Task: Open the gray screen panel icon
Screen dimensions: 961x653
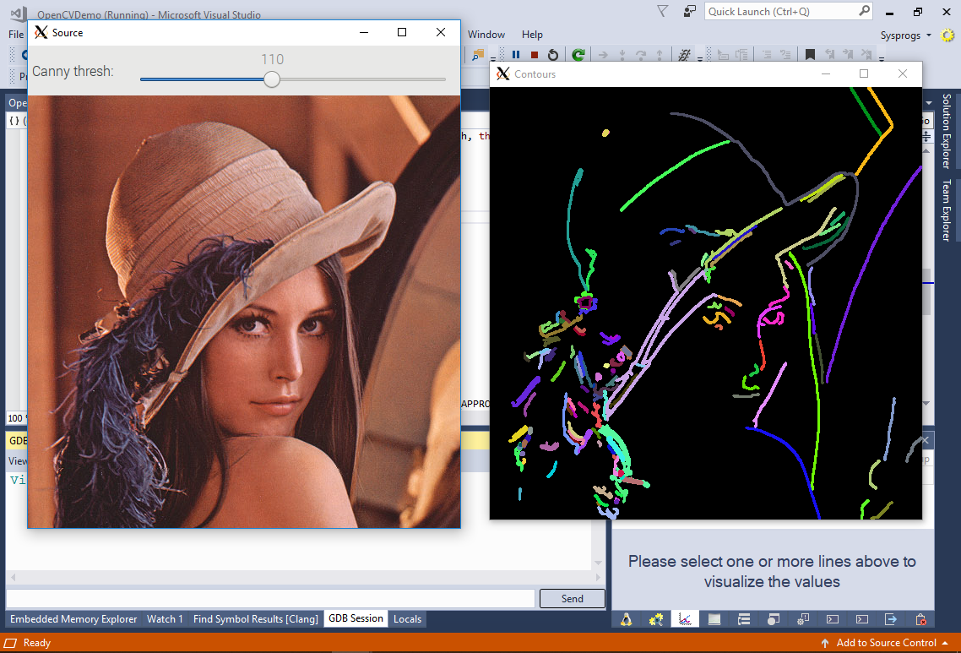Action: click(x=714, y=619)
